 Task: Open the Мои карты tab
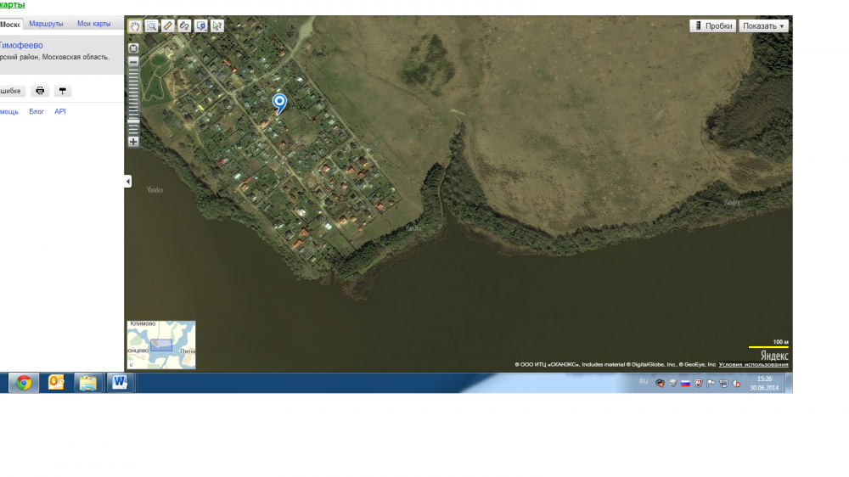pos(93,24)
